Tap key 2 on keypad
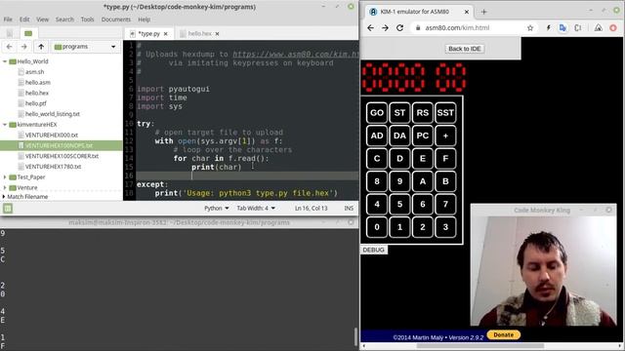Viewport: 625px width, 351px height. coord(423,227)
